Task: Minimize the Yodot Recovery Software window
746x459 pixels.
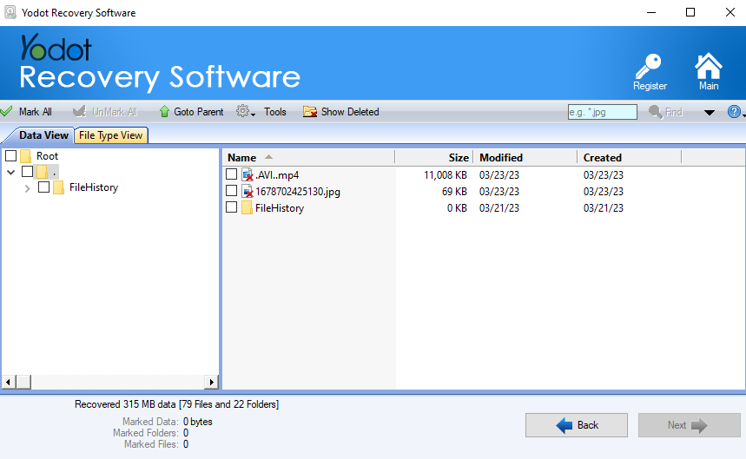Action: point(650,12)
